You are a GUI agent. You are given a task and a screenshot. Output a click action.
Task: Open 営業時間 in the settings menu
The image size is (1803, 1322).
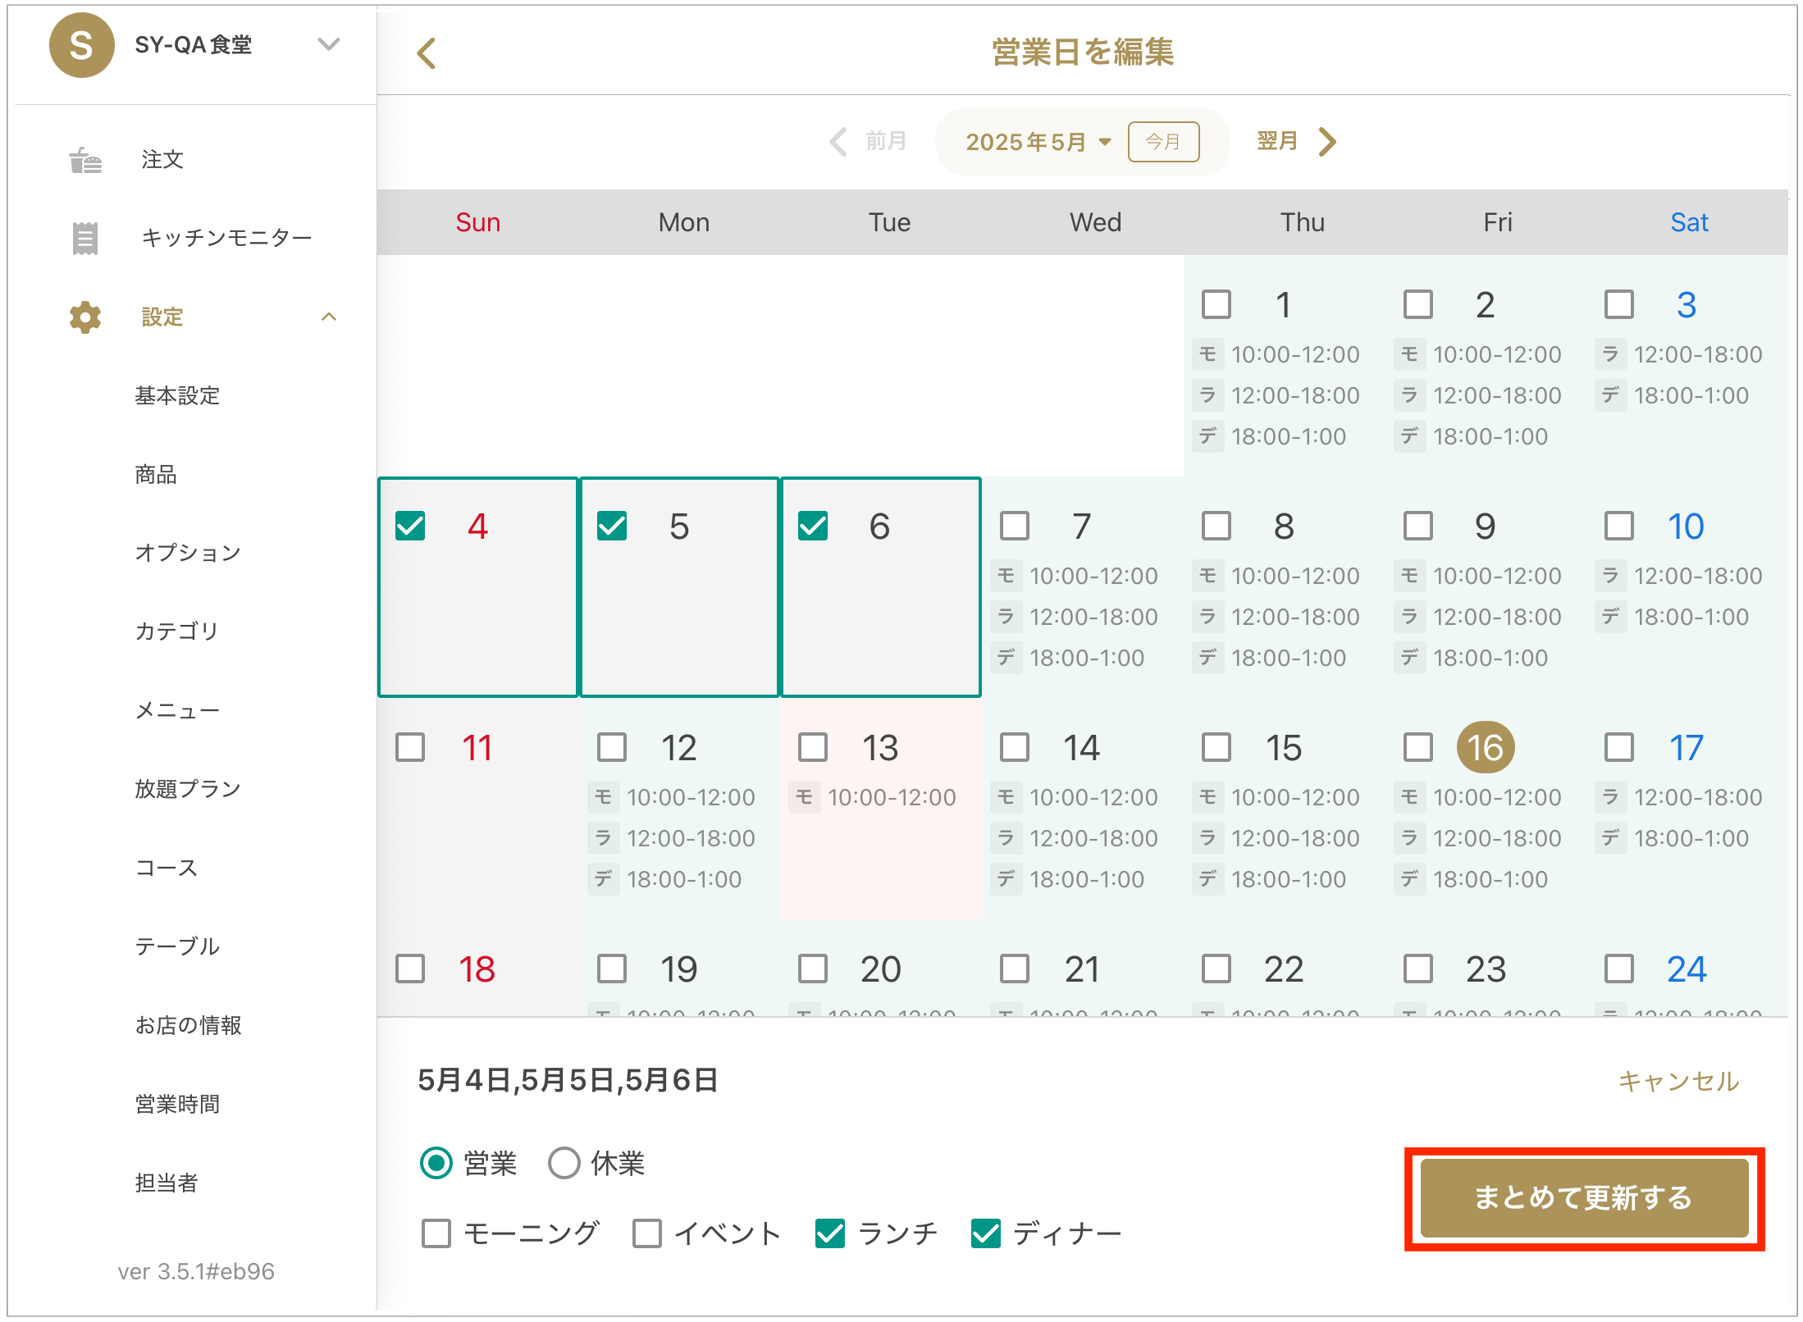coord(177,1104)
